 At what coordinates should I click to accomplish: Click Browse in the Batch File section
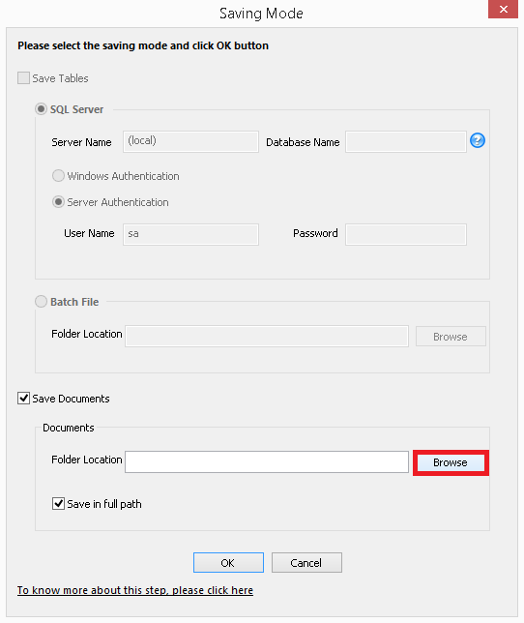pyautogui.click(x=451, y=337)
